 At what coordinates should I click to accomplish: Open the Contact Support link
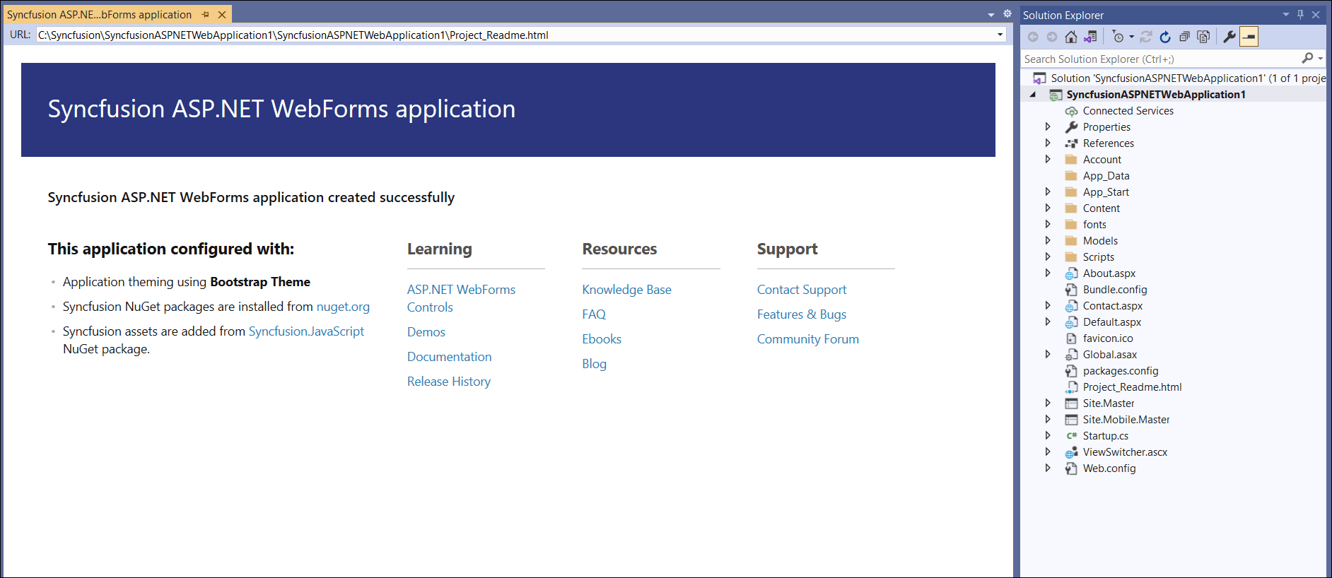coord(802,290)
